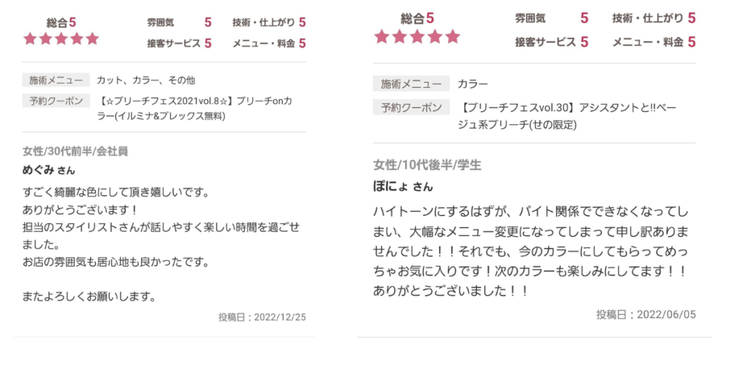Click 予約クーポン label in left review

(x=56, y=101)
